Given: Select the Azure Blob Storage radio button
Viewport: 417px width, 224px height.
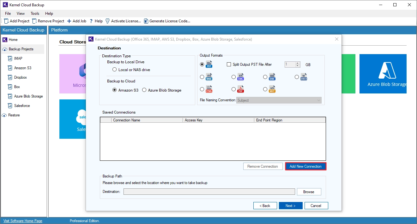Looking at the screenshot, I should pyautogui.click(x=144, y=90).
